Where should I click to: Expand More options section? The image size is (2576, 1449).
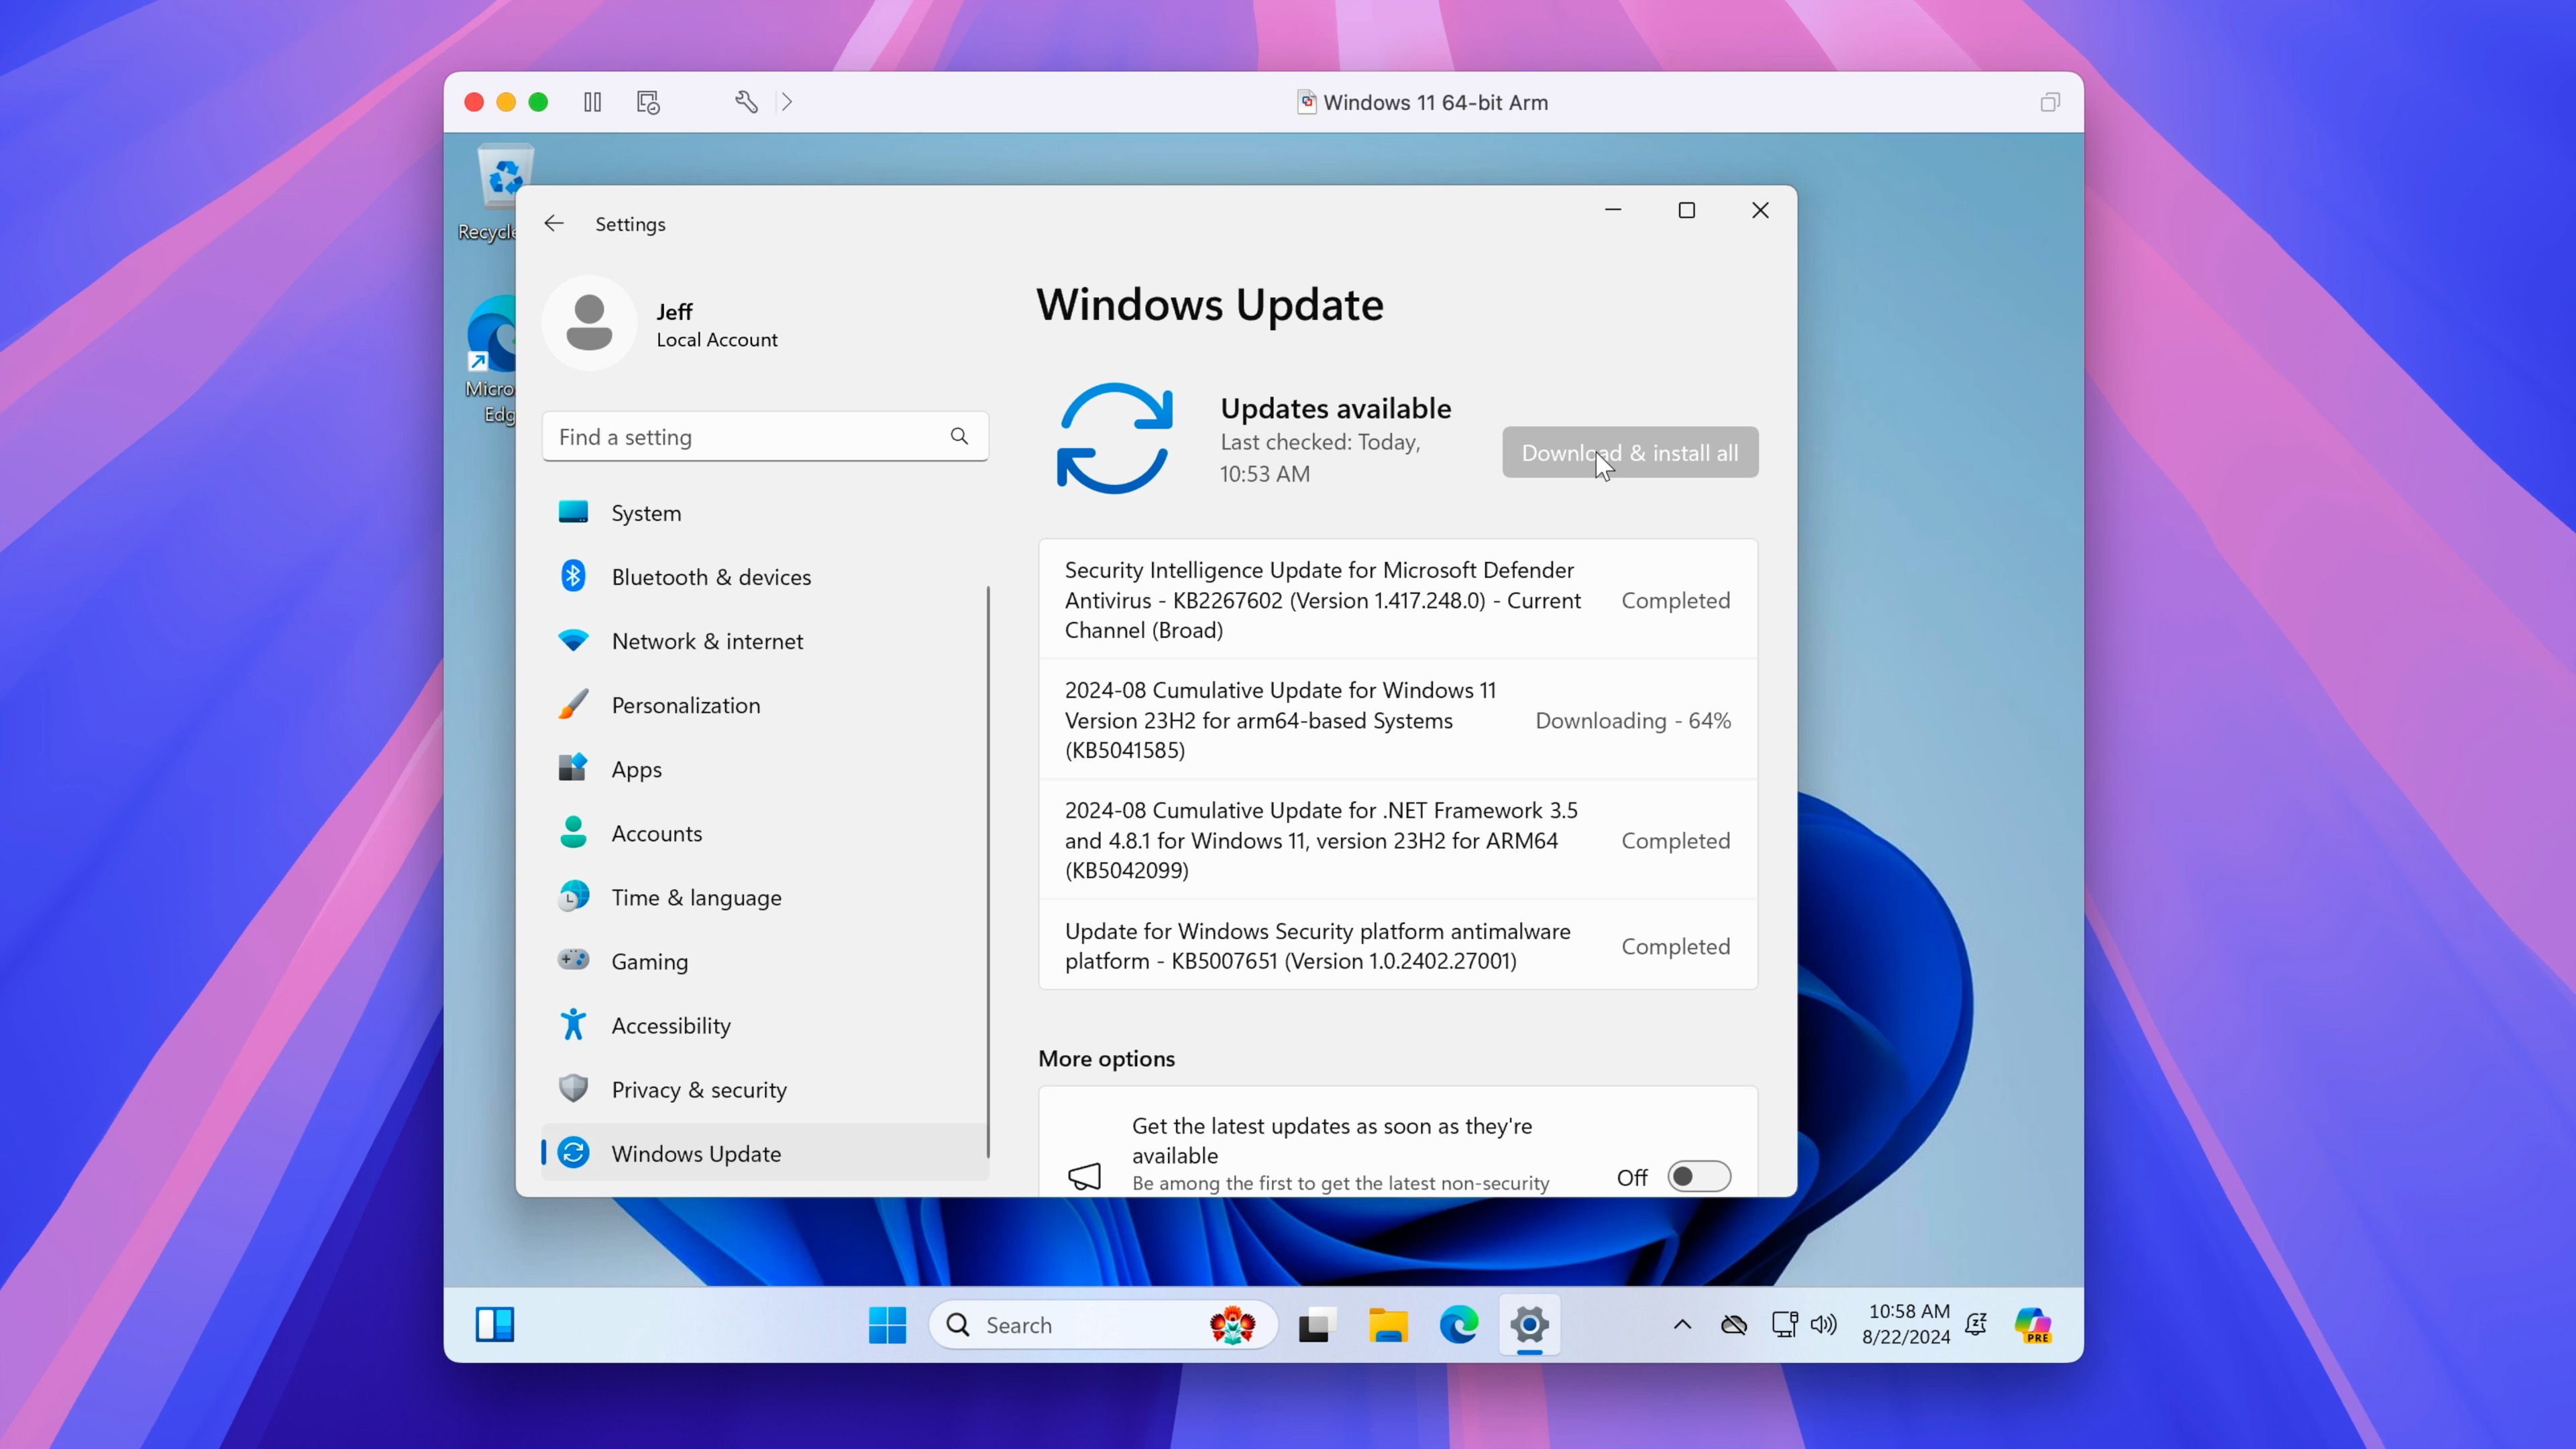tap(1106, 1058)
